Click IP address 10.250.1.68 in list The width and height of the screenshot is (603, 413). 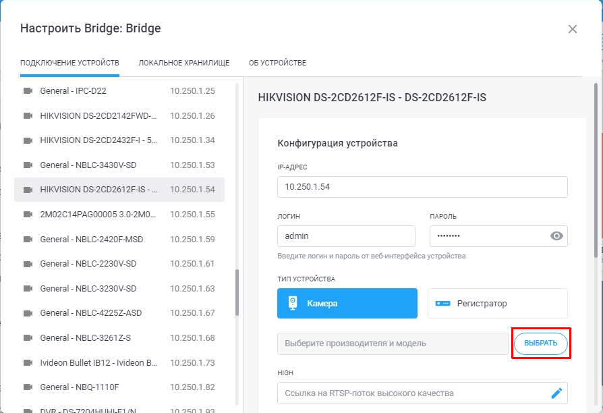(192, 338)
